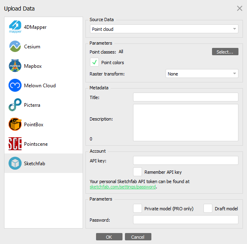Uncheck the Point colors checkbox
Screen dimensions: 247x244
pos(94,62)
